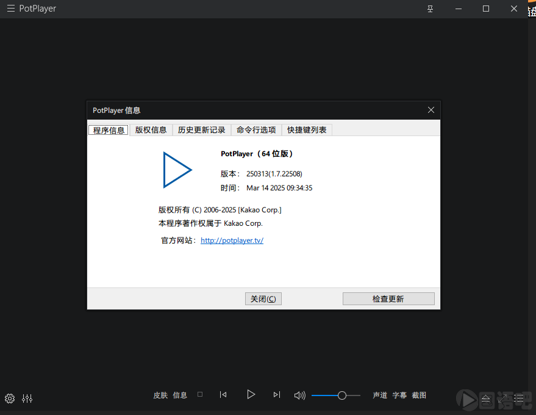
Task: Open the PotPlayer hamburger main menu
Action: pyautogui.click(x=10, y=9)
